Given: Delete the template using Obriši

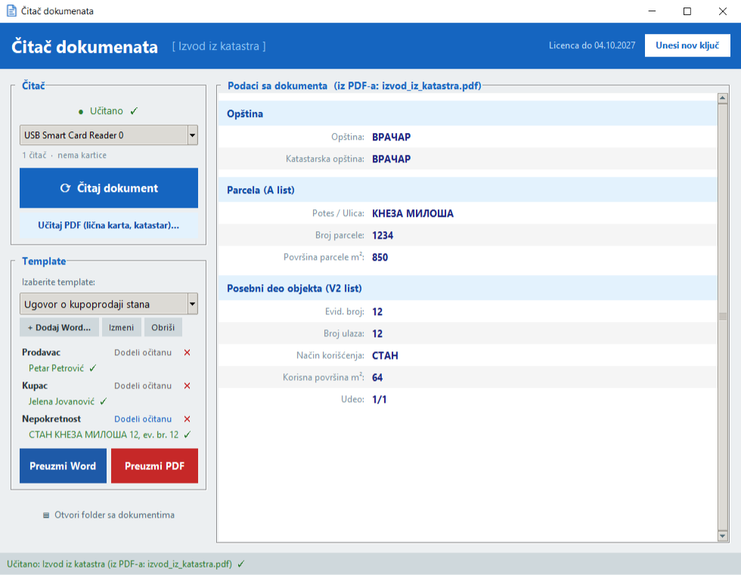Looking at the screenshot, I should pyautogui.click(x=163, y=327).
